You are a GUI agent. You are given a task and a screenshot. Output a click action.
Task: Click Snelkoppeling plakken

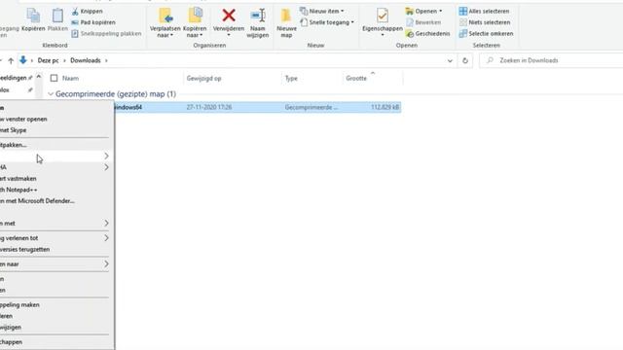[x=106, y=34]
